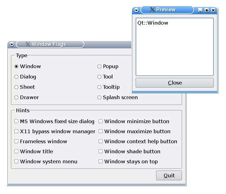Enable the Window context help button hint

tap(100, 141)
